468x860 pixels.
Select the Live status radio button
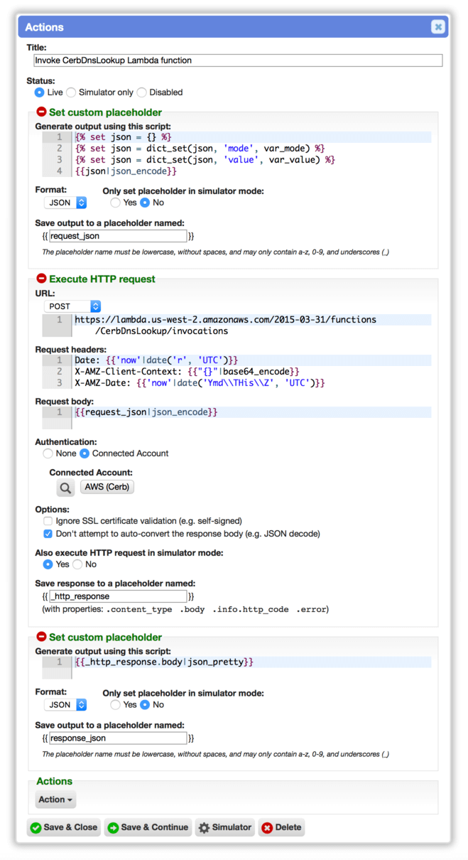(x=39, y=92)
